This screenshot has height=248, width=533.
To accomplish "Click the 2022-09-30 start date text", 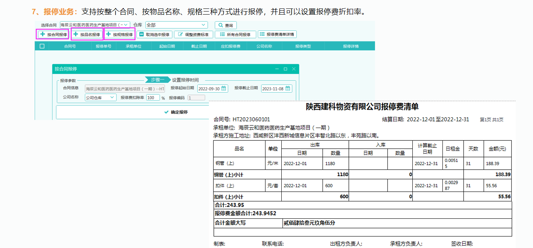I will click(209, 89).
